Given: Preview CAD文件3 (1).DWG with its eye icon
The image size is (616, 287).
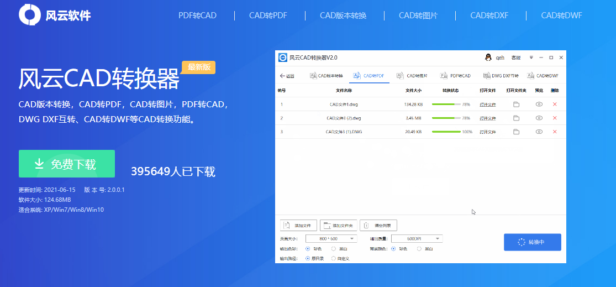Looking at the screenshot, I should (539, 132).
